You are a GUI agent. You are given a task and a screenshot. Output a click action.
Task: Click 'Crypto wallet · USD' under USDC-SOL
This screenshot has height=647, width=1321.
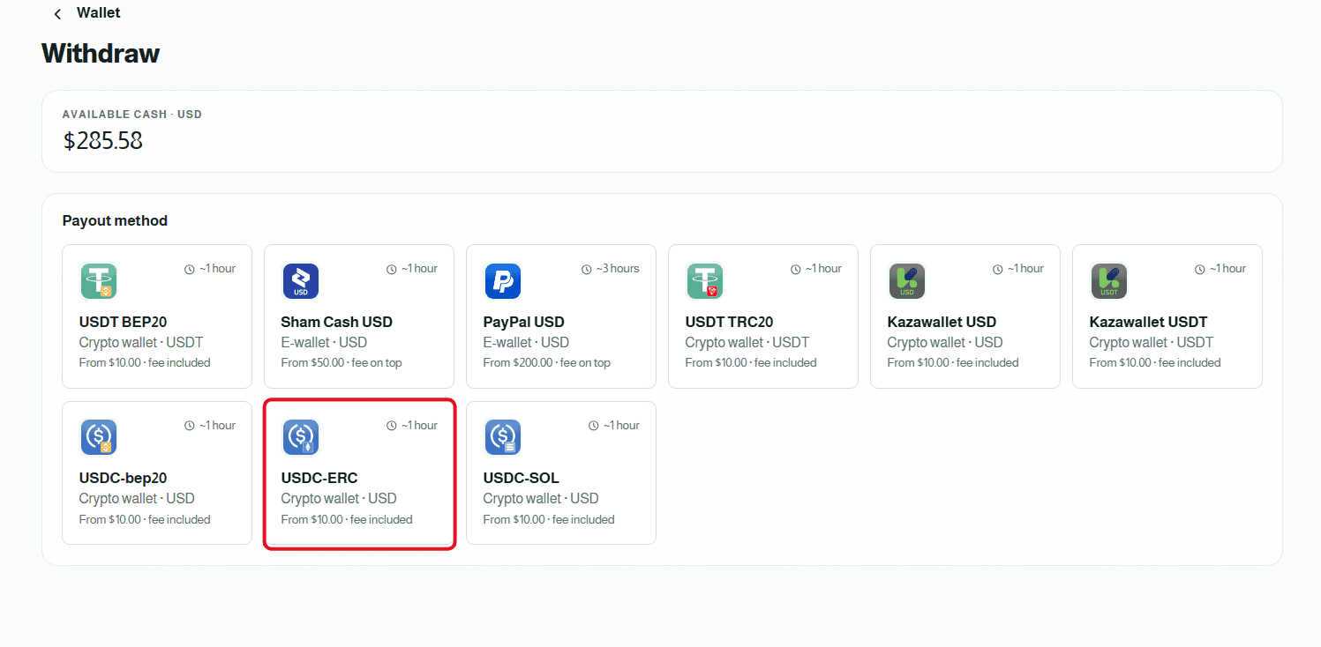pos(541,498)
